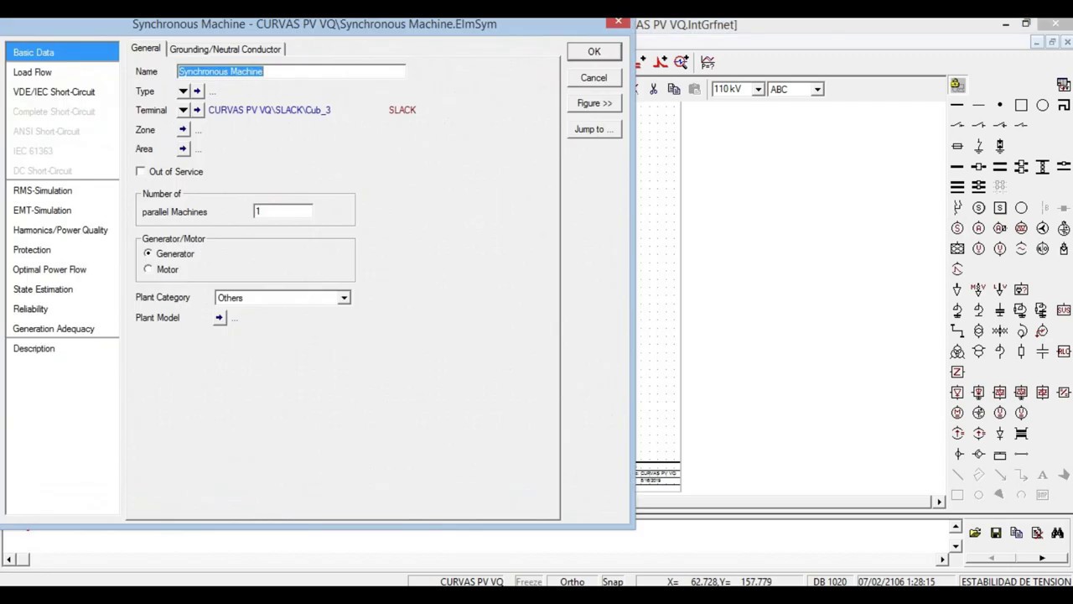Select the circle node drawing element
1073x604 pixels.
[1042, 105]
